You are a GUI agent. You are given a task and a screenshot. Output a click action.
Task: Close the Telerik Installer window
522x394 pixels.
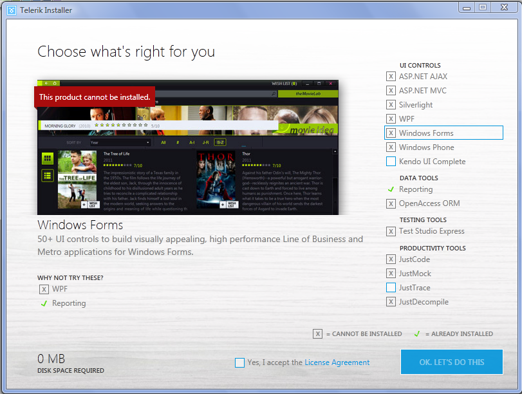(504, 7)
